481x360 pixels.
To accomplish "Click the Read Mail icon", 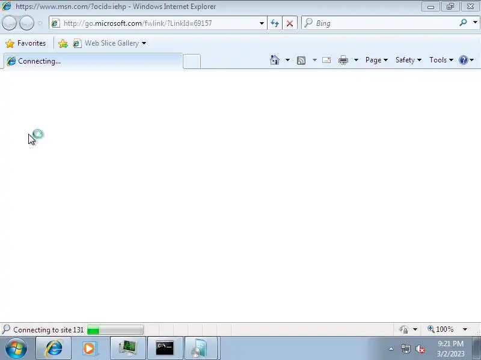I will [x=326, y=60].
